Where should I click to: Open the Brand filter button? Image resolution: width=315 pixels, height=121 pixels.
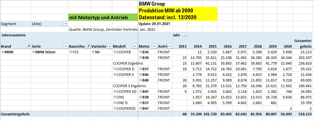(28, 46)
